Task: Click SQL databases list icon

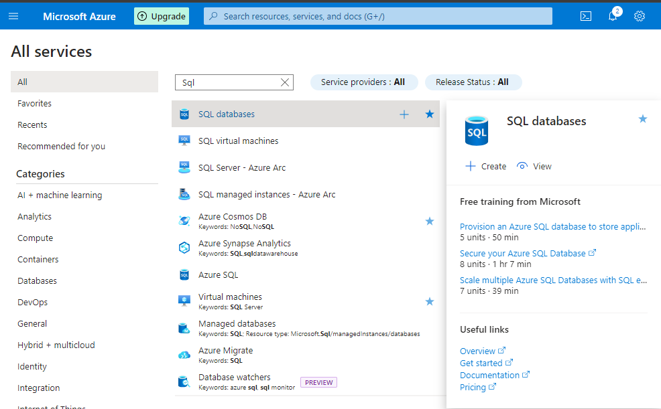Action: pos(184,114)
